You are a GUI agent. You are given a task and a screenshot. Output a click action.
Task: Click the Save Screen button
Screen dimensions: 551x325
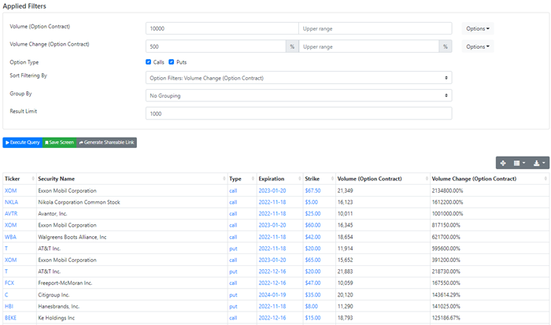pos(59,142)
